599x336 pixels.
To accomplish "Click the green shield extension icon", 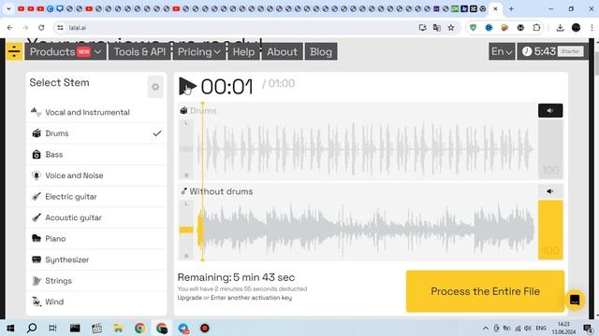I will pyautogui.click(x=473, y=27).
